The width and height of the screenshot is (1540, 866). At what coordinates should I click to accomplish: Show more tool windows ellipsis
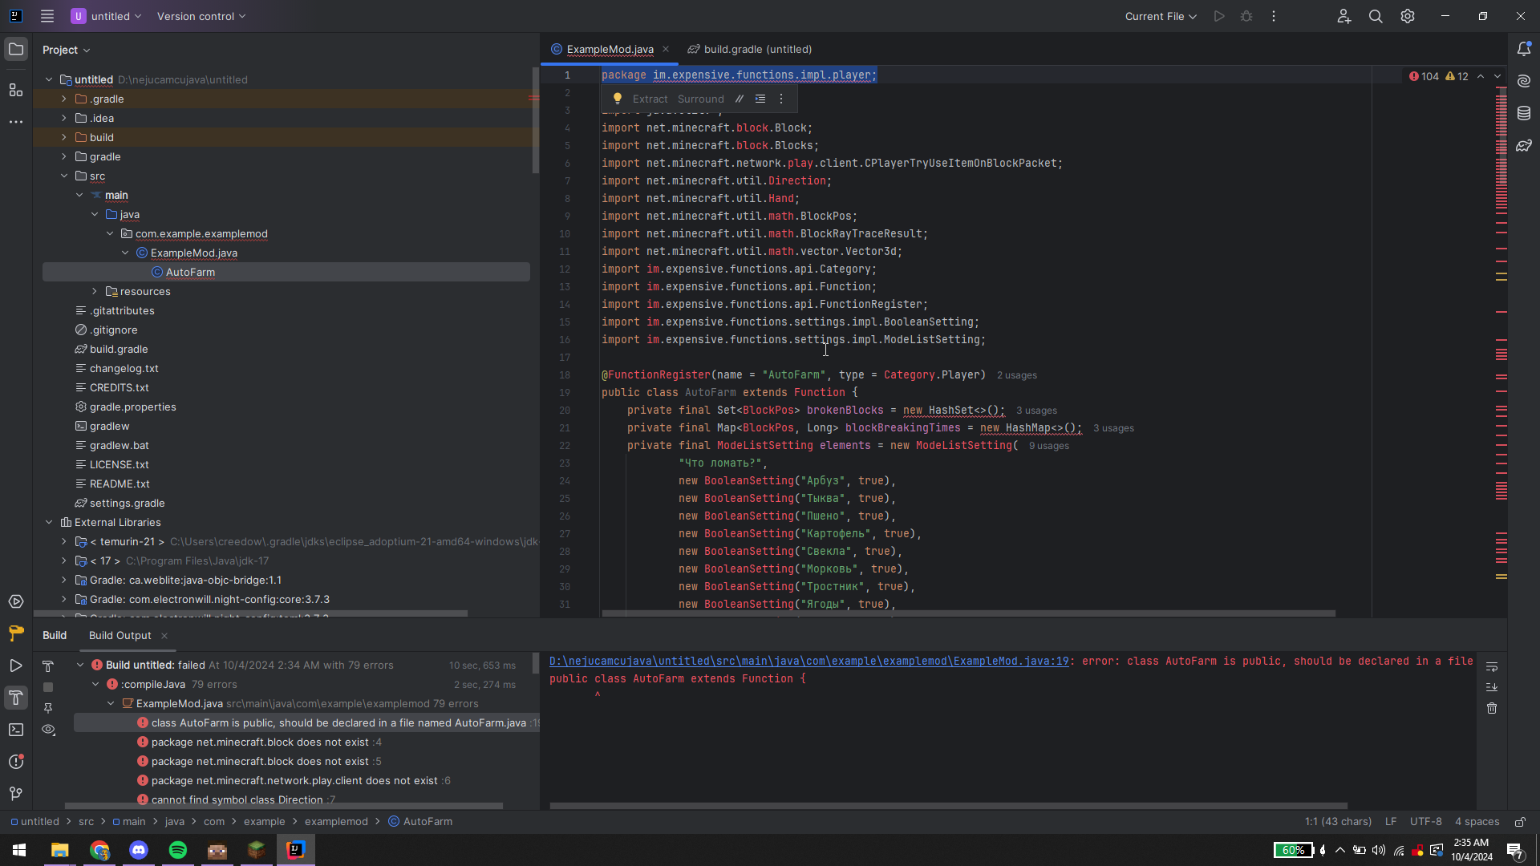16,122
